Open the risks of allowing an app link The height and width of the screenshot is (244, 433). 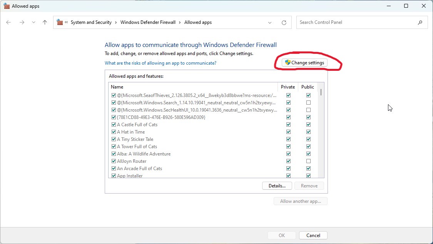(160, 63)
